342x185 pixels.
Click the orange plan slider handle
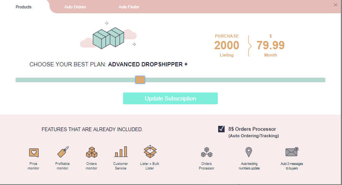[x=140, y=80]
